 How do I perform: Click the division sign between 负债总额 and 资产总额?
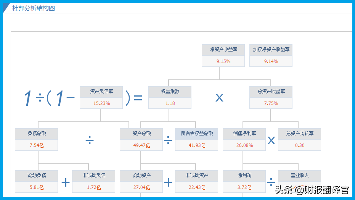coord(89,140)
